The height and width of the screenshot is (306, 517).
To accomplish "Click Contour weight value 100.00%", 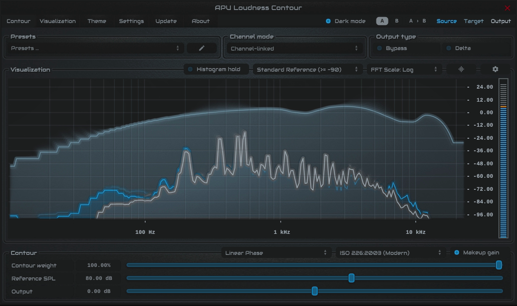I will click(x=98, y=265).
